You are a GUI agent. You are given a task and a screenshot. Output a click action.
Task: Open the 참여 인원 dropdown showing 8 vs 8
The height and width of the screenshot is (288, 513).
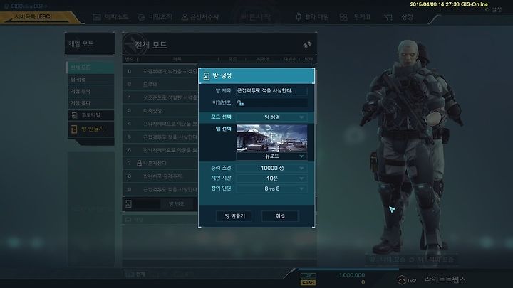pyautogui.click(x=271, y=188)
